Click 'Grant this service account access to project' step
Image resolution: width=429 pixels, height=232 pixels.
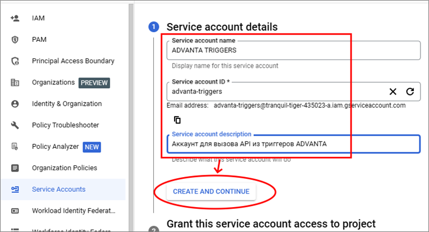pyautogui.click(x=271, y=224)
